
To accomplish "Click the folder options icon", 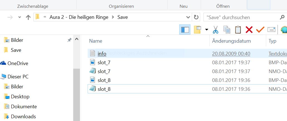I will (x=197, y=29).
